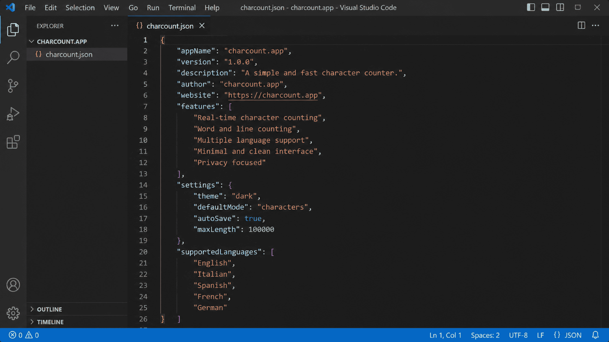This screenshot has width=609, height=342.
Task: Click the "dark" theme value
Action: click(244, 196)
